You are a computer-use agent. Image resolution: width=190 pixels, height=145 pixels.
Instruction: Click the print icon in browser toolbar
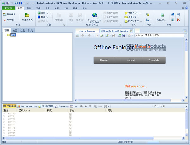coord(114,35)
